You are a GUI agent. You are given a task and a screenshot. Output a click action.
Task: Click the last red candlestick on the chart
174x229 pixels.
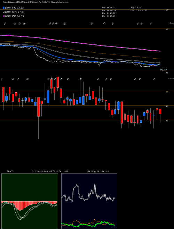point(160,111)
